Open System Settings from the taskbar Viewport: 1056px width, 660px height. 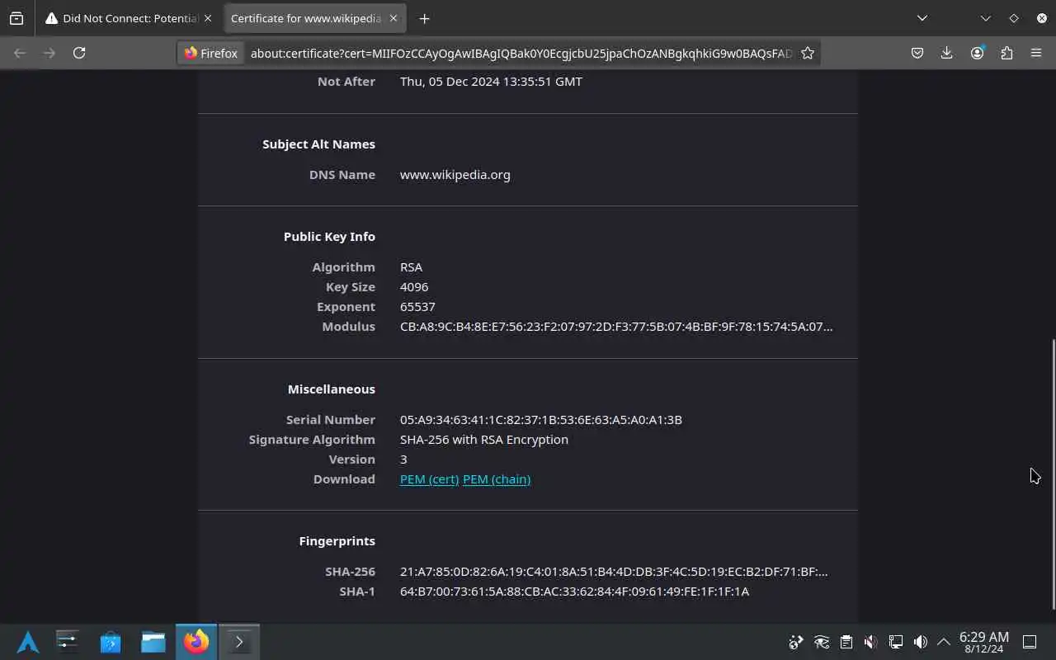pos(68,642)
